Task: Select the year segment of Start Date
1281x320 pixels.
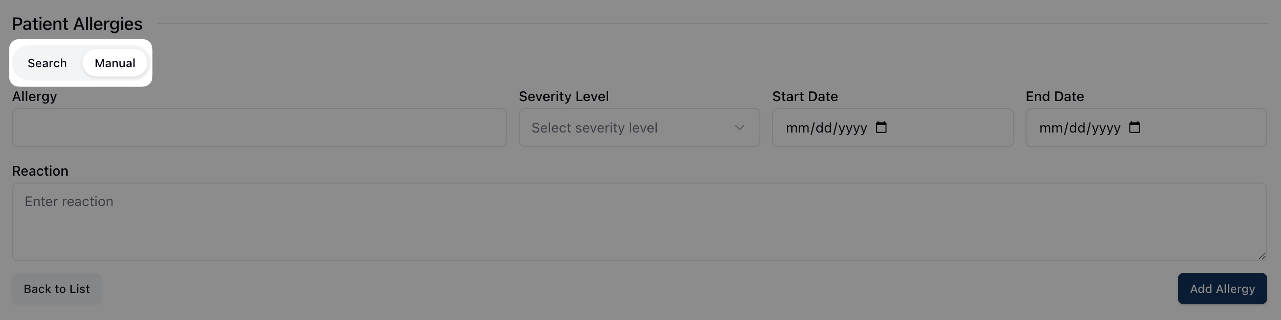Action: [x=852, y=128]
